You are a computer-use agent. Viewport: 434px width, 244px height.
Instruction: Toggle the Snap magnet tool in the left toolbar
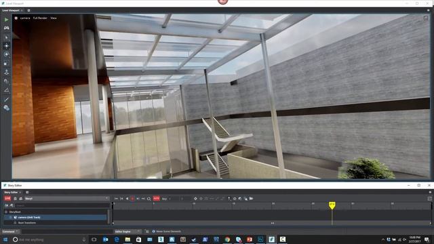point(6,81)
